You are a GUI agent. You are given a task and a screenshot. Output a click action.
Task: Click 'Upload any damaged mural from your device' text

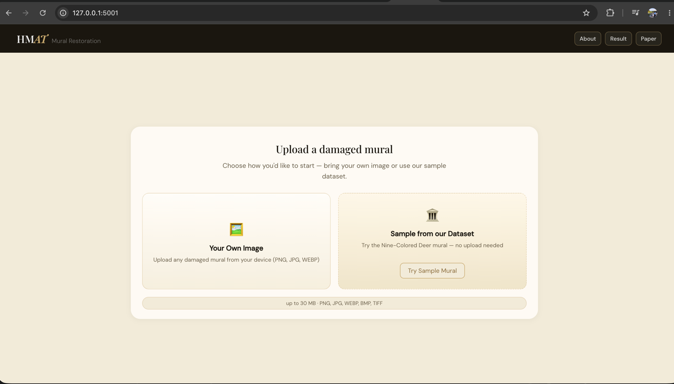(236, 260)
